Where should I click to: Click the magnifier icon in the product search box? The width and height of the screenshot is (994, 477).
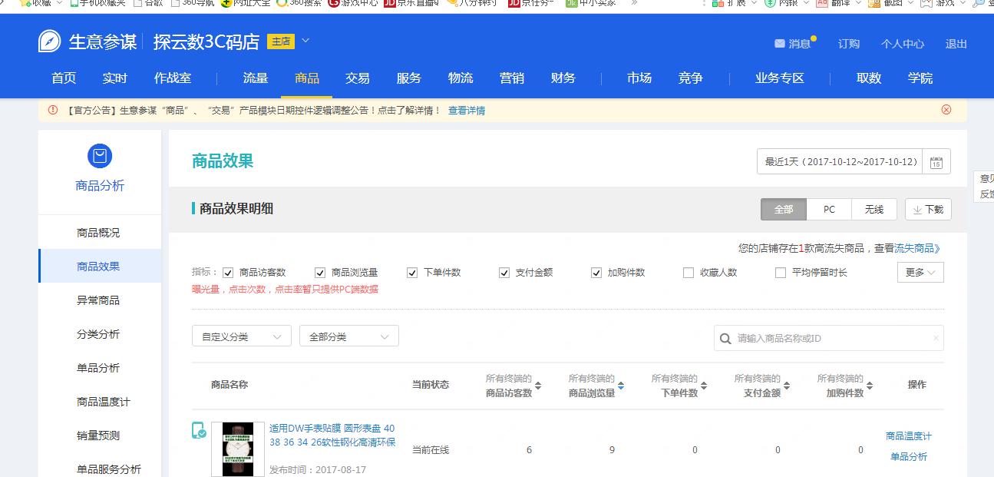tap(725, 338)
